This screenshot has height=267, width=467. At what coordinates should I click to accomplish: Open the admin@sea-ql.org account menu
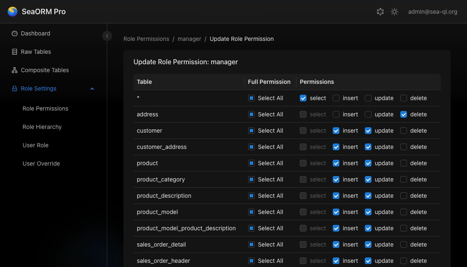pos(432,12)
